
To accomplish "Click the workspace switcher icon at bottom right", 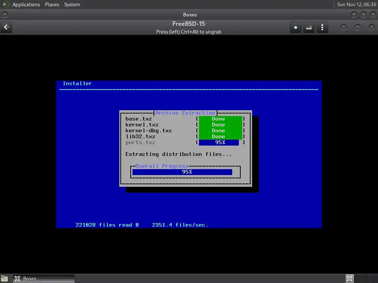I will pos(350,279).
